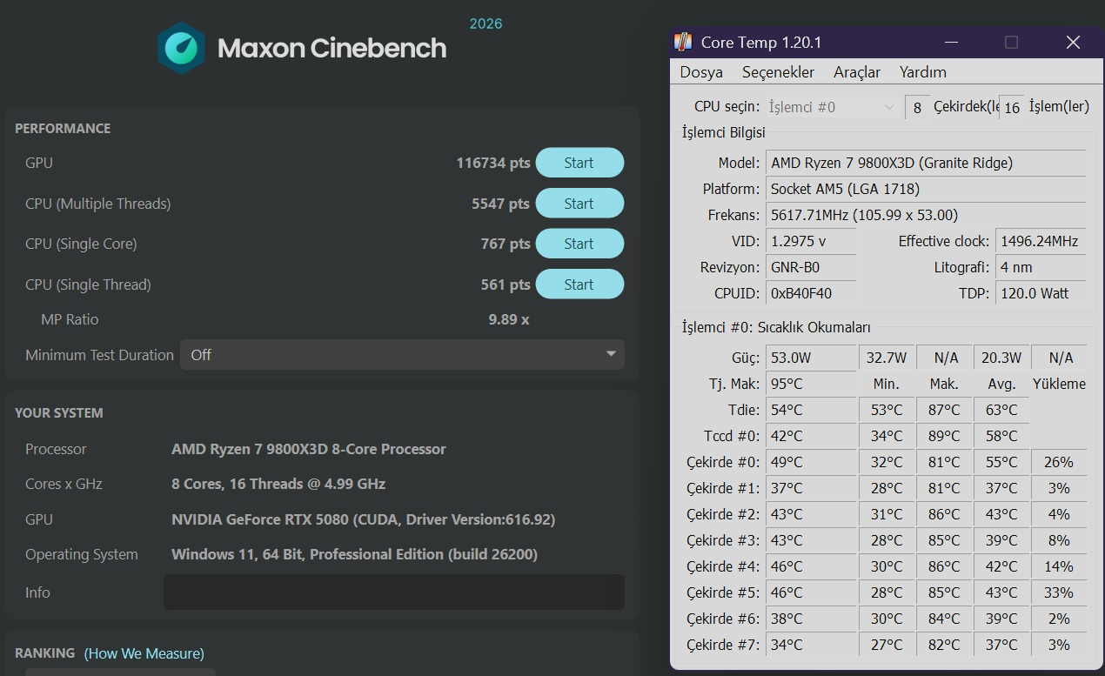The image size is (1105, 676).
Task: Click the Çekirde #7 current temperature '34°C'
Action: [x=811, y=645]
